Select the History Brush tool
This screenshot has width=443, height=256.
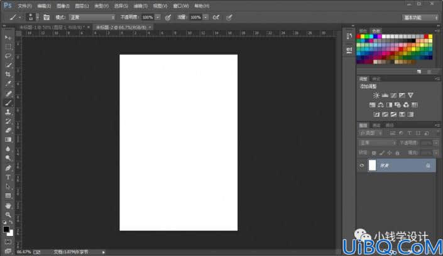(x=8, y=121)
